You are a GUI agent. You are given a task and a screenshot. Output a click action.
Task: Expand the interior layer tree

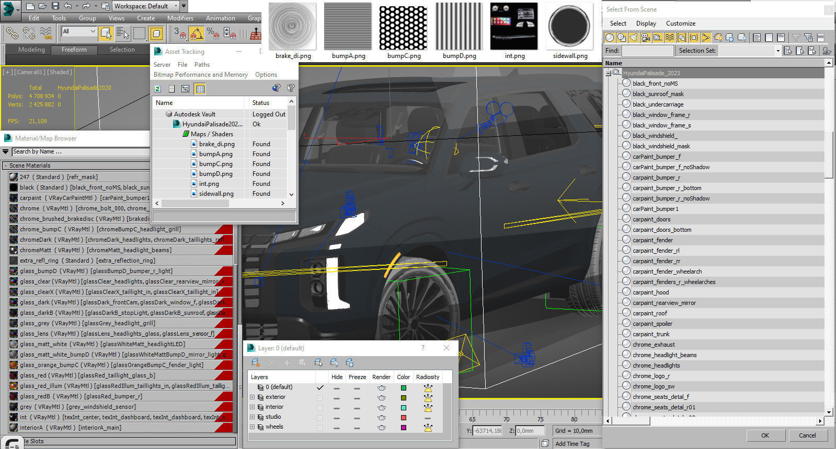(x=252, y=407)
